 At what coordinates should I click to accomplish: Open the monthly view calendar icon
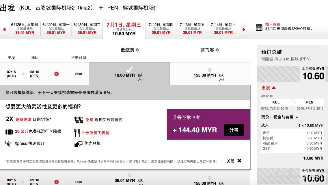[259, 27]
